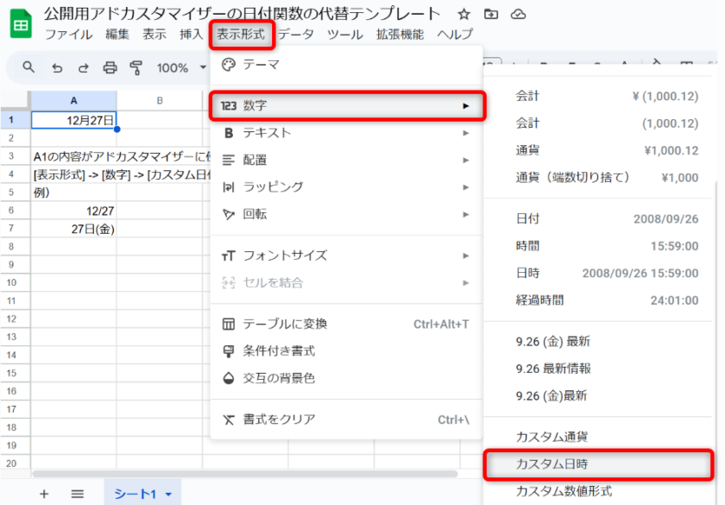Select 条件付き書式 menu entry
The width and height of the screenshot is (725, 505).
[278, 351]
